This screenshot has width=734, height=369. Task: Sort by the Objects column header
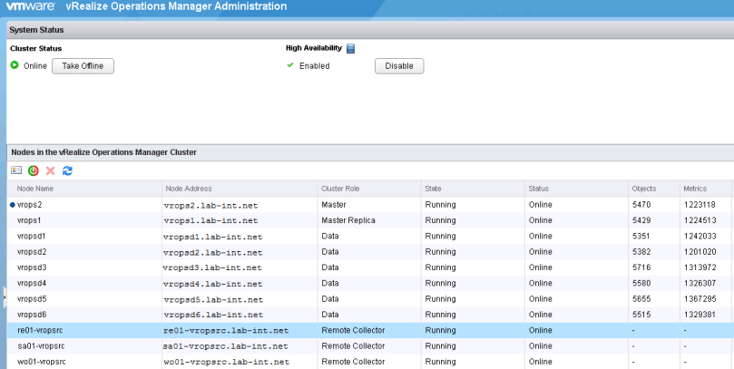(x=644, y=189)
